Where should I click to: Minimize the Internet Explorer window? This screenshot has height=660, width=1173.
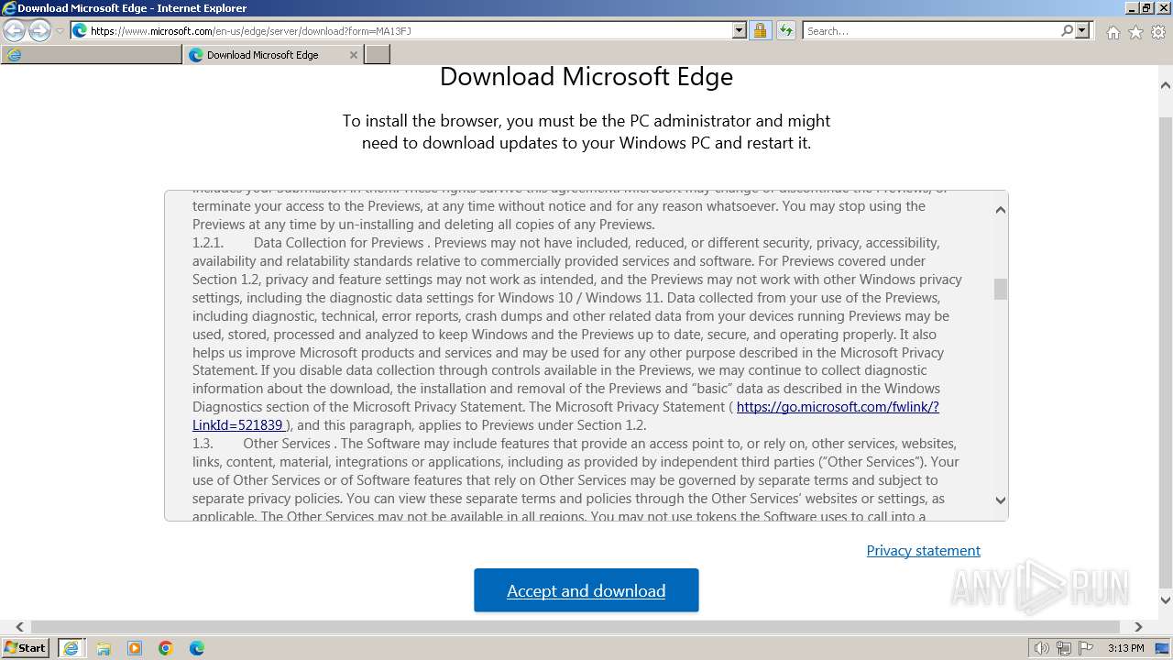[x=1130, y=8]
